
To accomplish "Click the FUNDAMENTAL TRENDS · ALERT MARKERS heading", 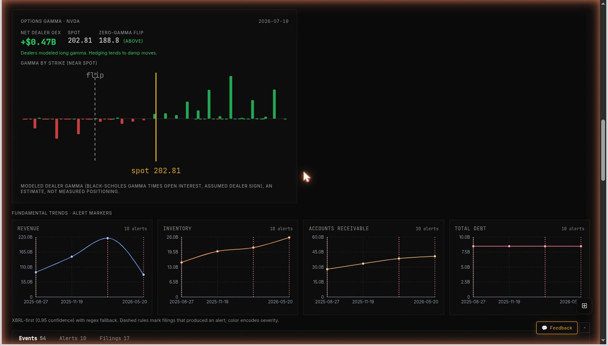I will [62, 213].
